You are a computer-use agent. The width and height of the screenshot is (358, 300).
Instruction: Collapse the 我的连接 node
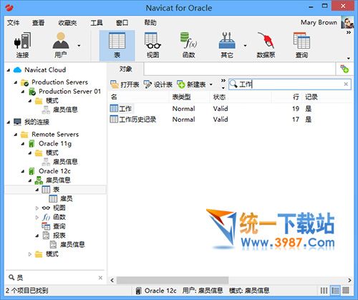9,122
